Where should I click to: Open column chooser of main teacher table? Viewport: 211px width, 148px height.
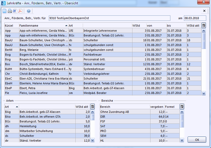[204, 25]
